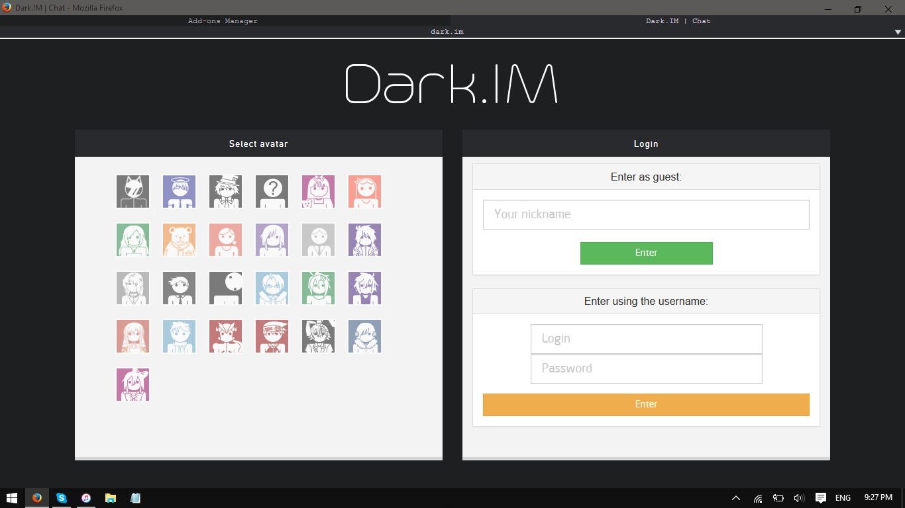The width and height of the screenshot is (905, 508).
Task: Choose the light blue avatar wearing glasses
Action: click(x=272, y=288)
